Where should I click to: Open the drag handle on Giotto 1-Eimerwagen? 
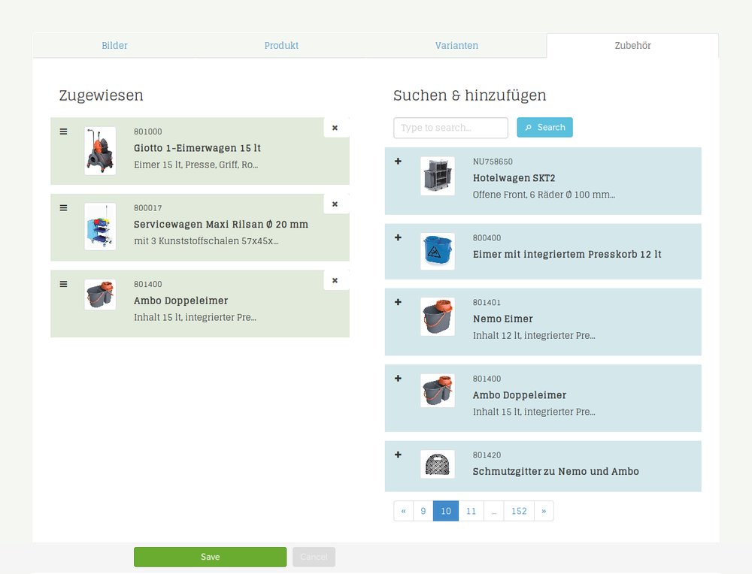(x=63, y=131)
